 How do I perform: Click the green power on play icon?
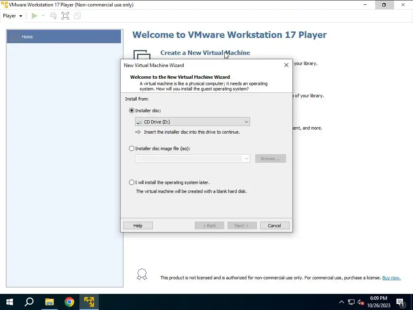tap(34, 16)
